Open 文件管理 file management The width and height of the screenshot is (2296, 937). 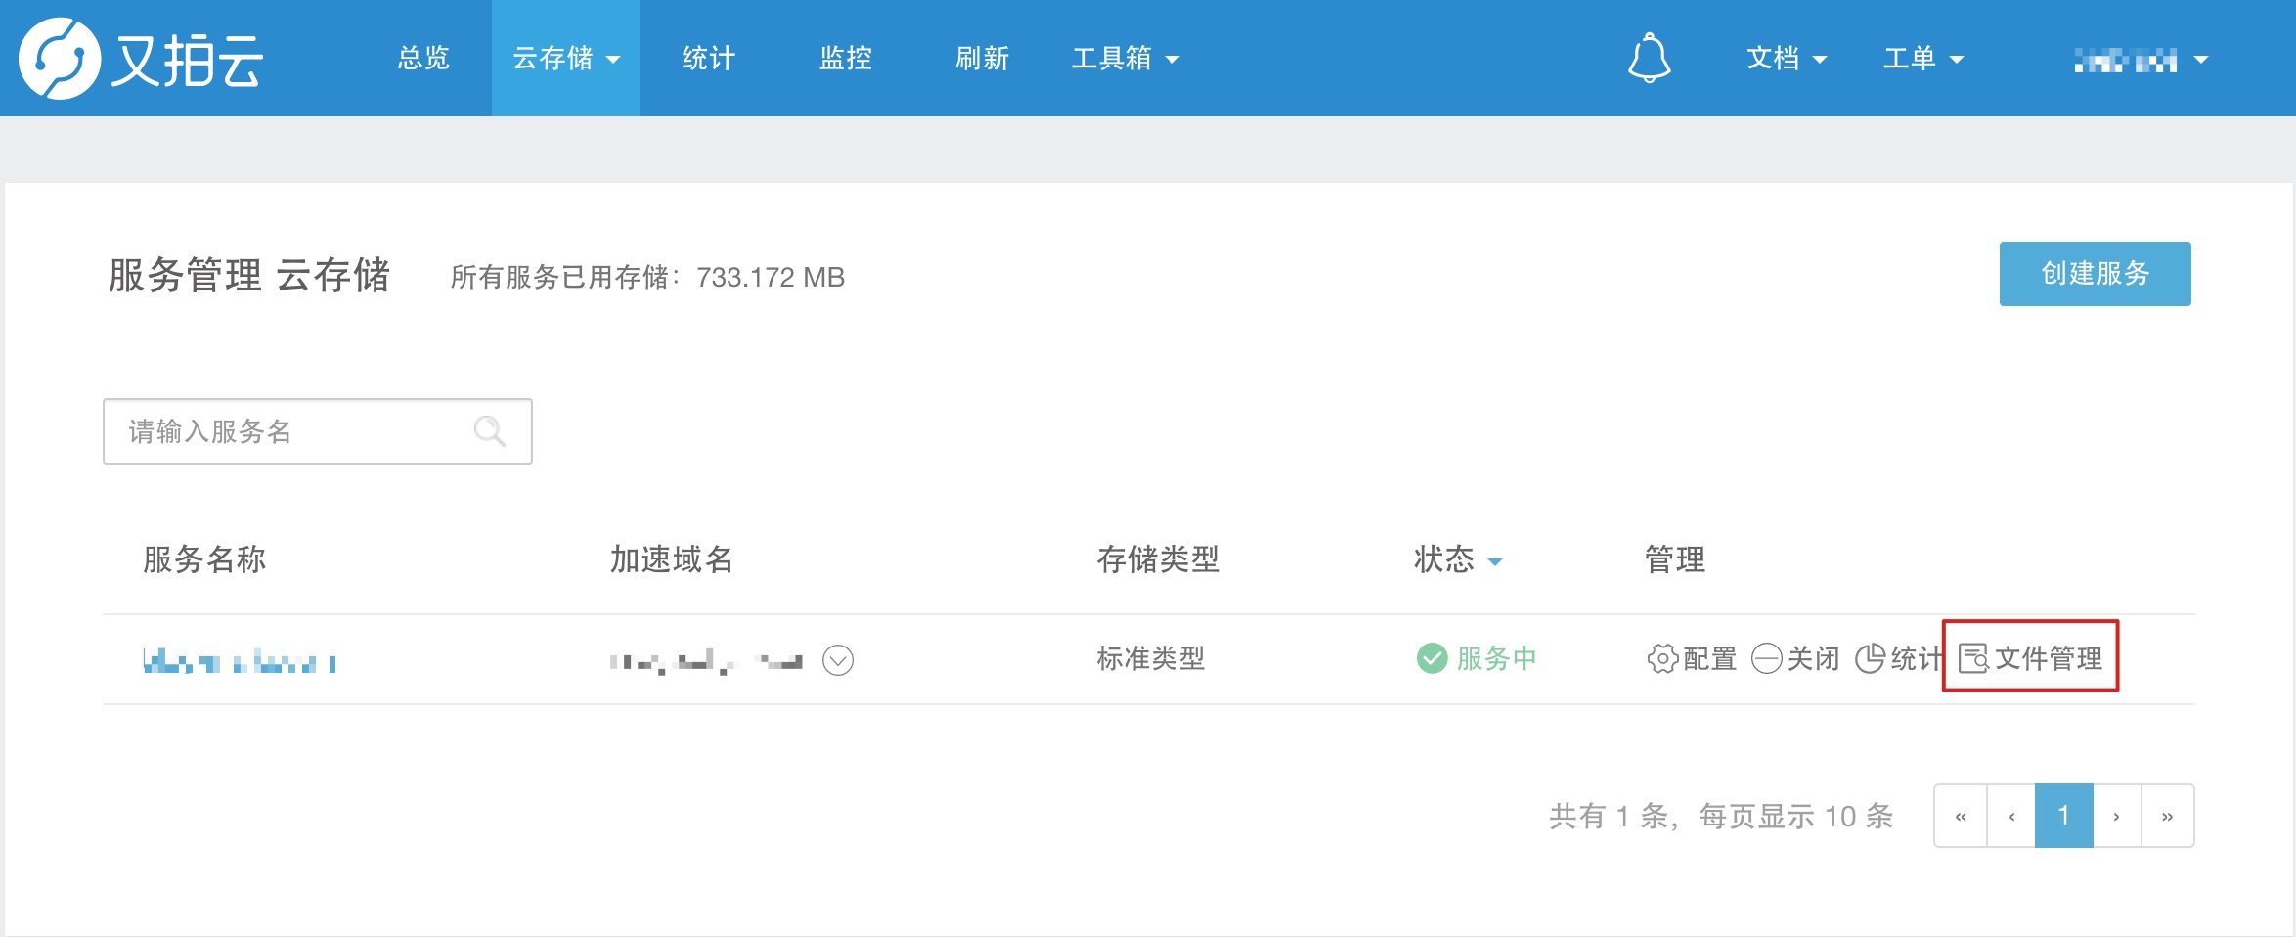point(2030,658)
